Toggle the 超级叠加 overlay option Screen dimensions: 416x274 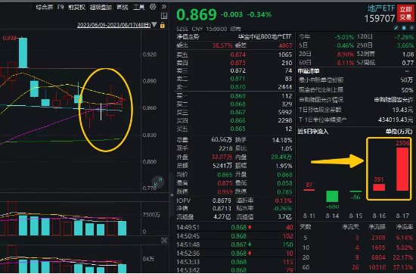pyautogui.click(x=101, y=7)
